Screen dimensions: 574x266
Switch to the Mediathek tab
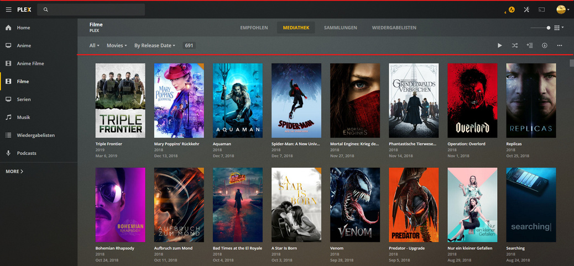click(x=296, y=28)
